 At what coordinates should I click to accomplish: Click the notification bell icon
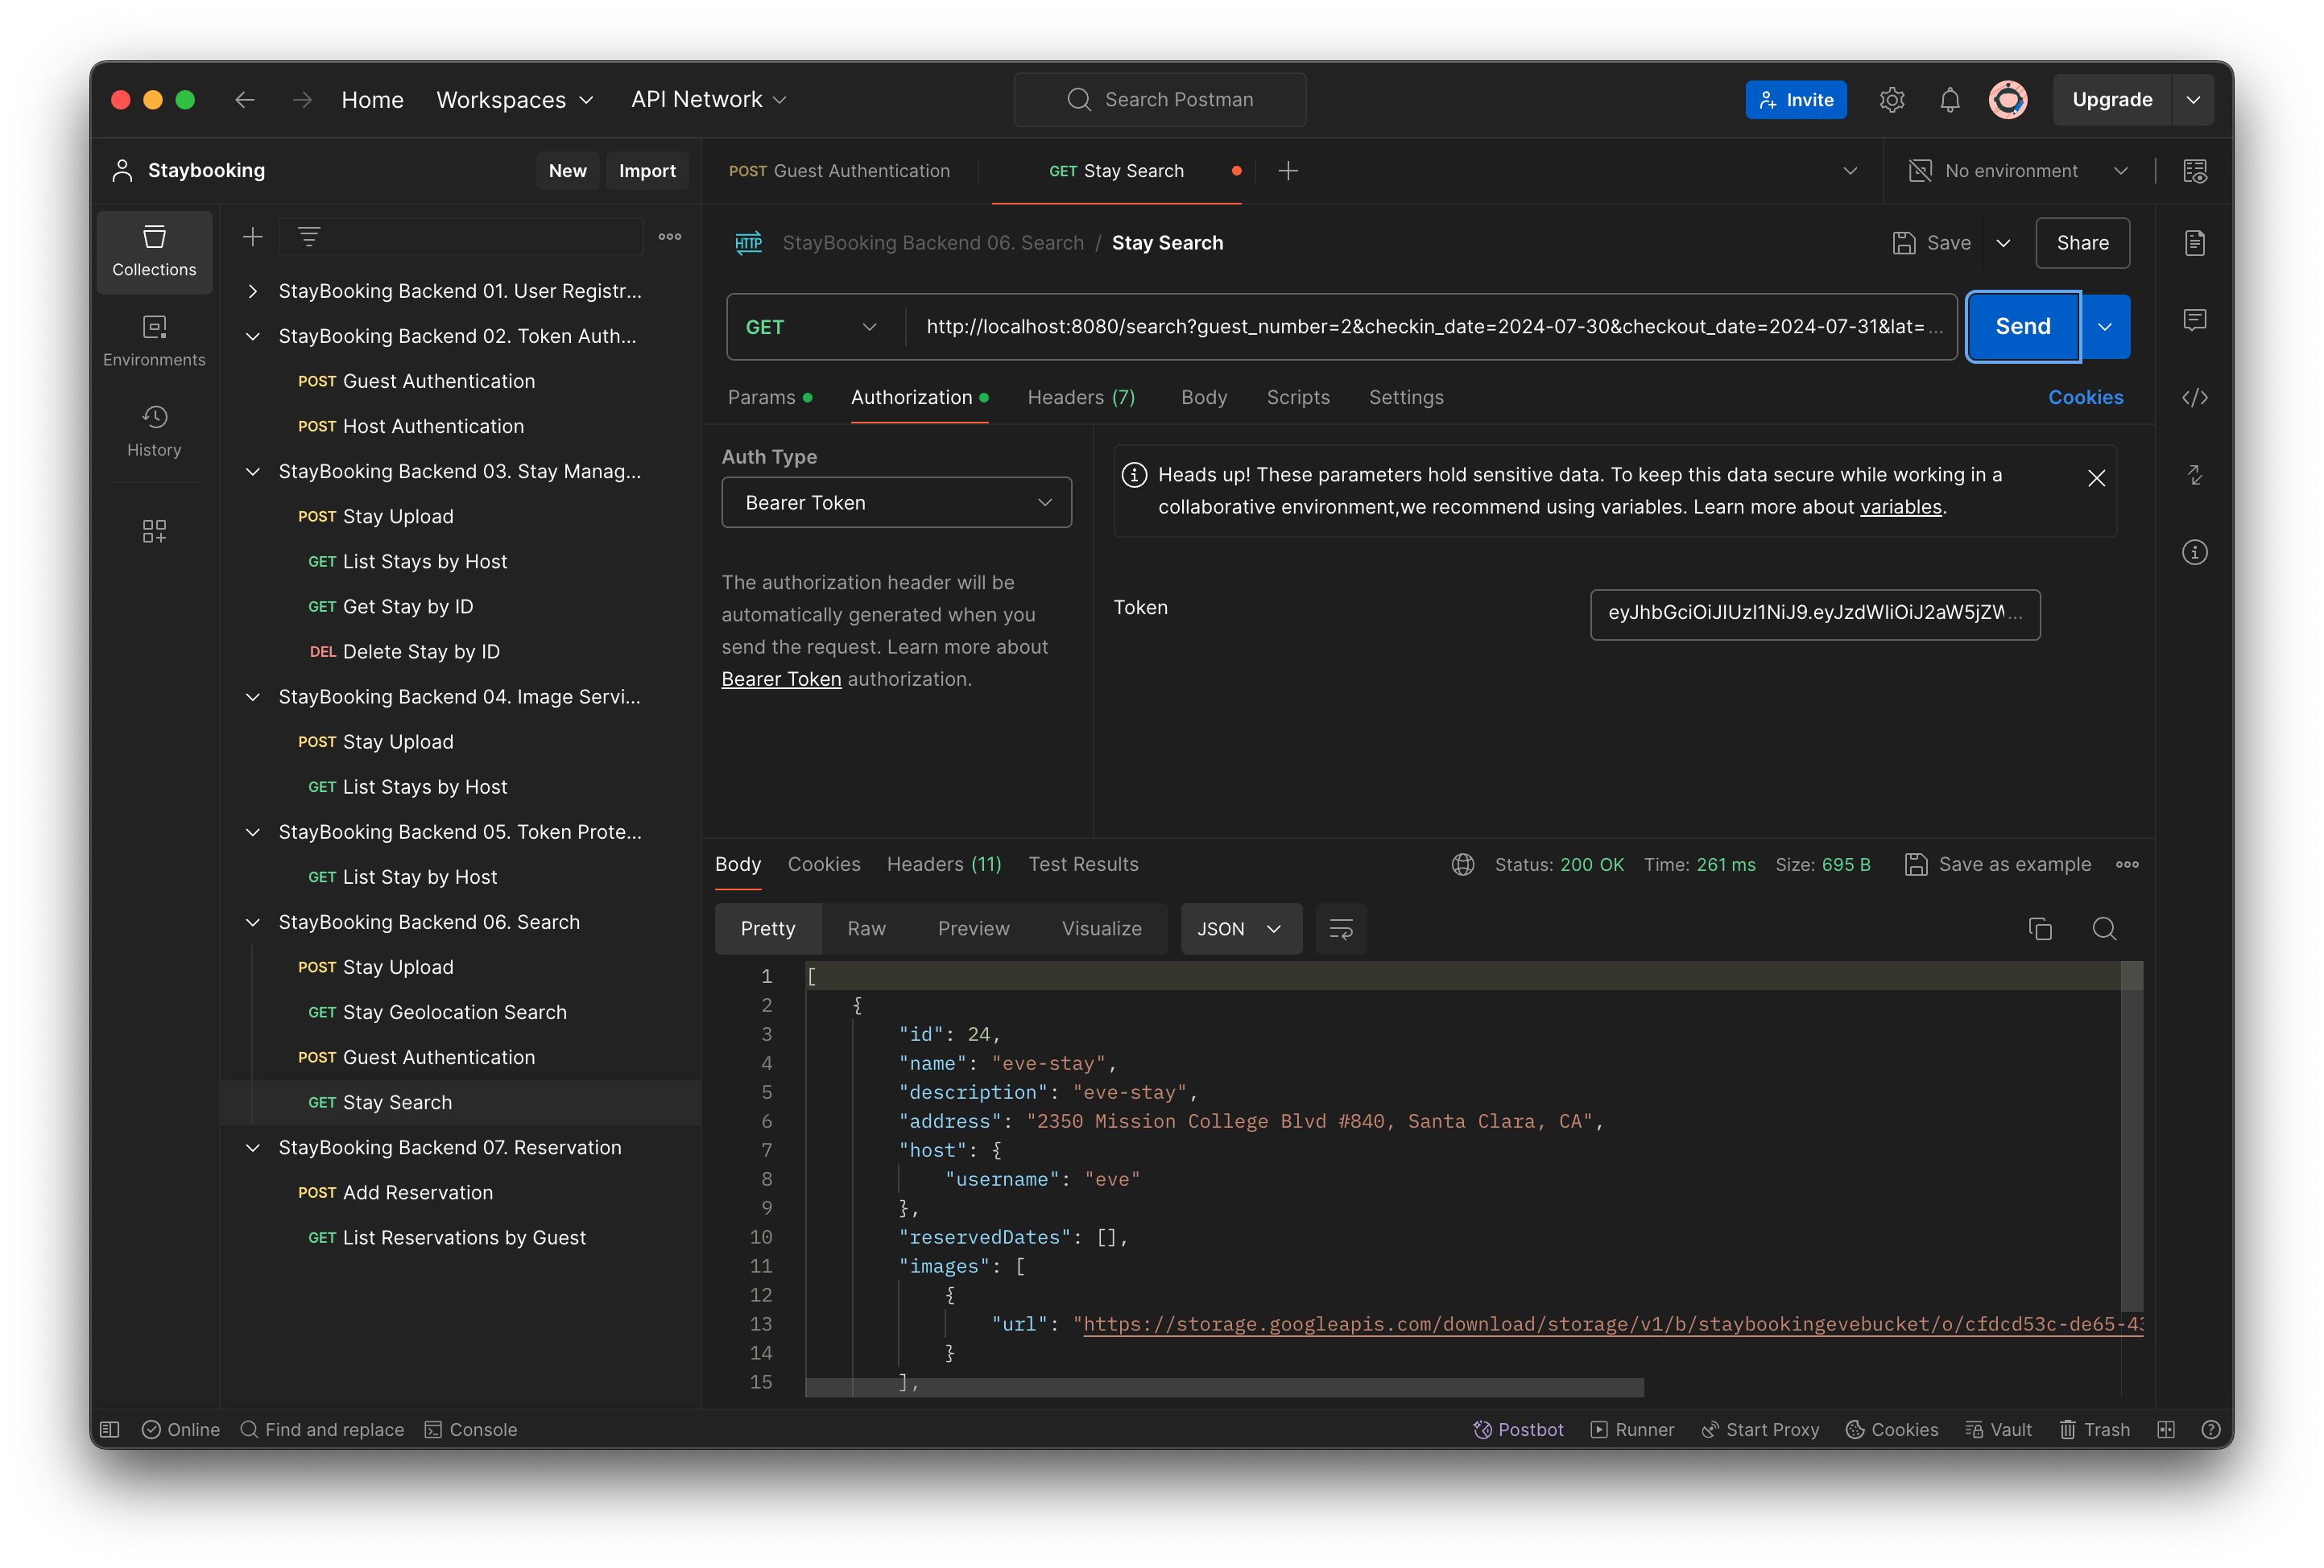(1950, 98)
